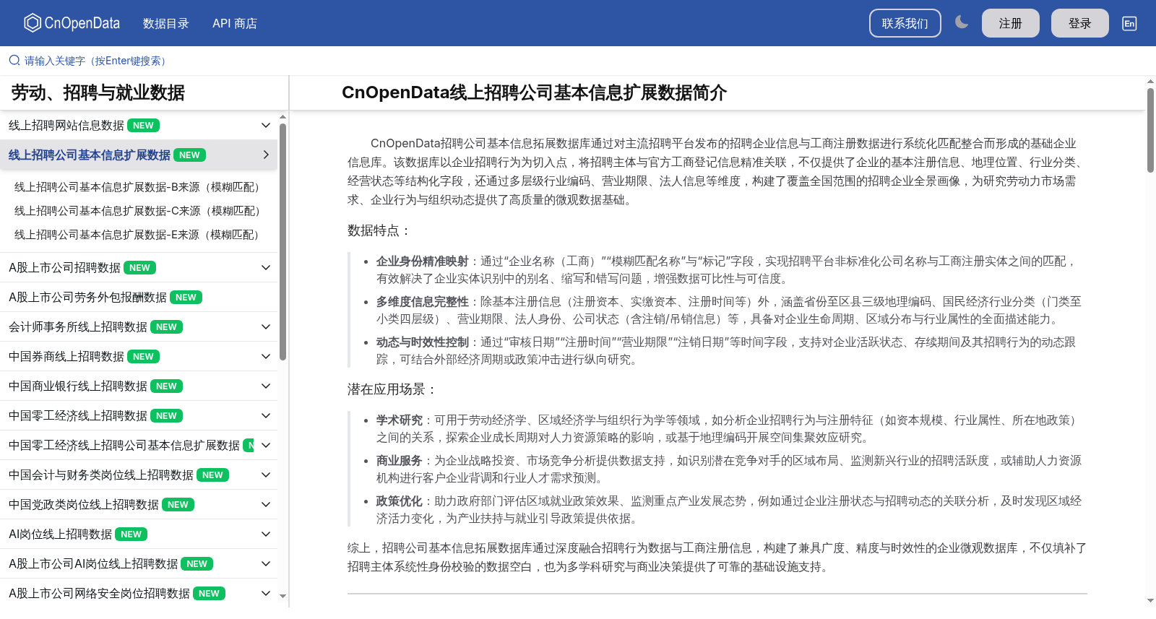Select 中国券商线上招聘数据 entry

66,356
